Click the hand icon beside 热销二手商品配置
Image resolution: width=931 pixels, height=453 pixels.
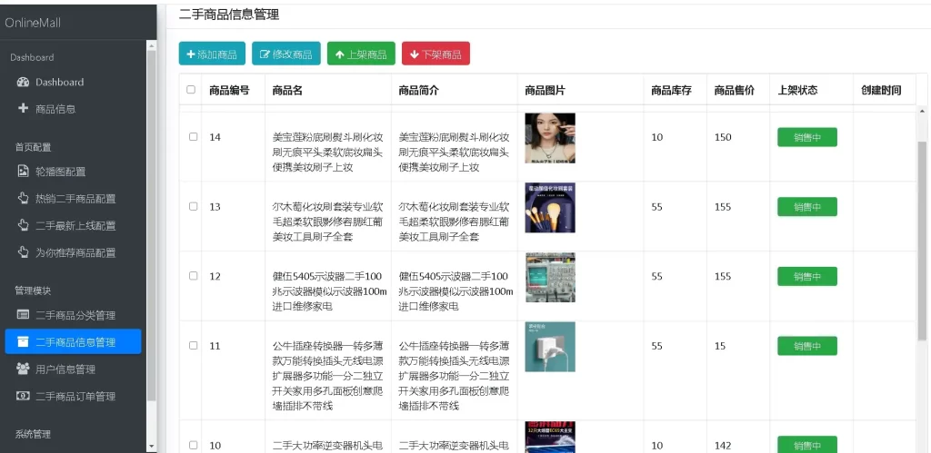(23, 198)
